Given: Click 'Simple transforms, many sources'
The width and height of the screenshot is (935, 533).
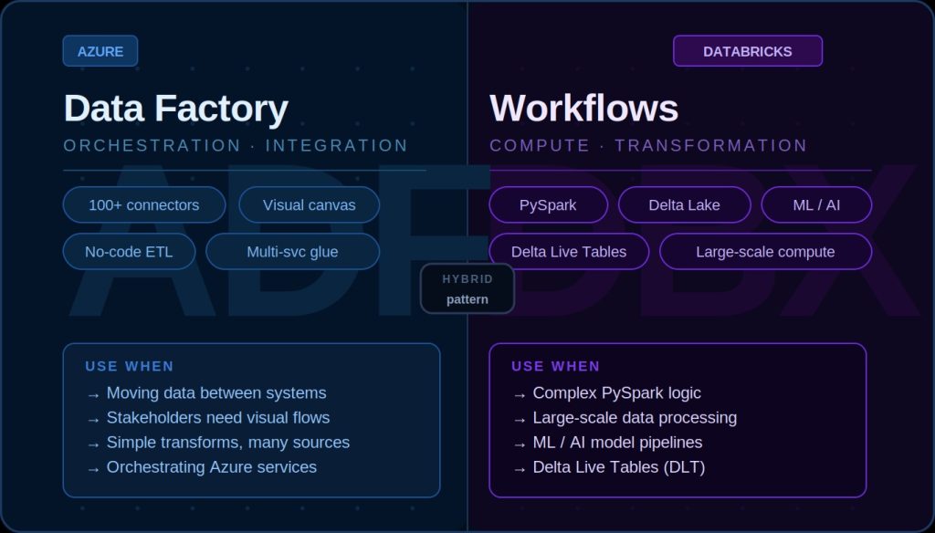Looking at the screenshot, I should [x=227, y=443].
